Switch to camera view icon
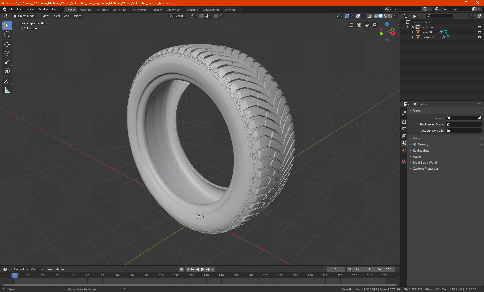Viewport: 484px width, 292px height. click(x=359, y=25)
